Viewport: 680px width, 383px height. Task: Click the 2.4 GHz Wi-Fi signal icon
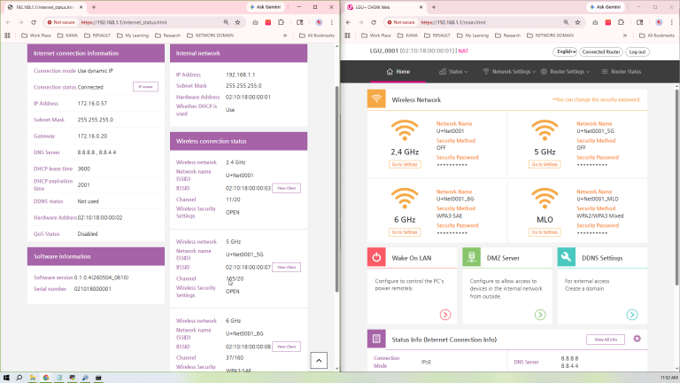[x=404, y=130]
